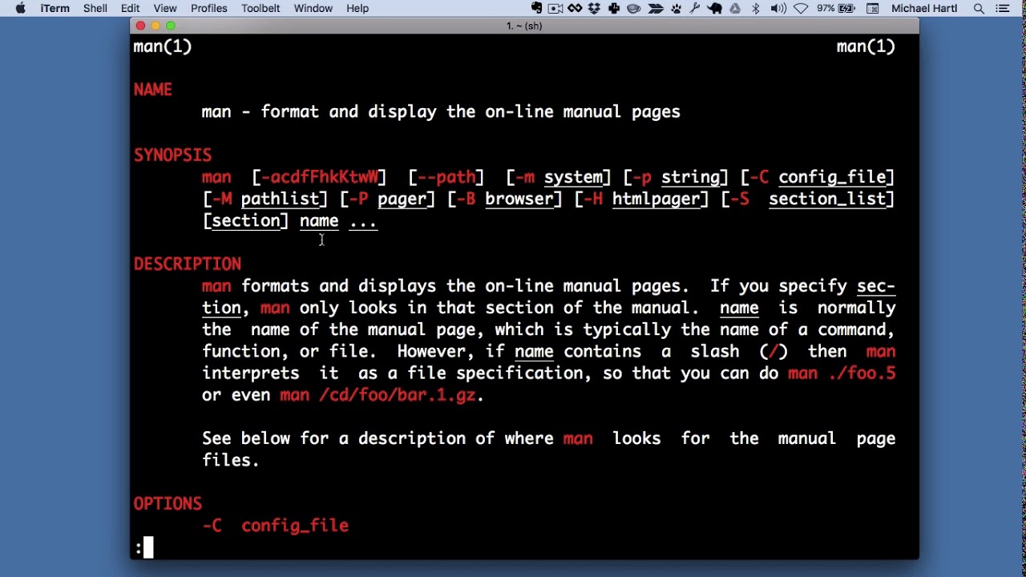
Task: Open the Edit menu
Action: [130, 8]
